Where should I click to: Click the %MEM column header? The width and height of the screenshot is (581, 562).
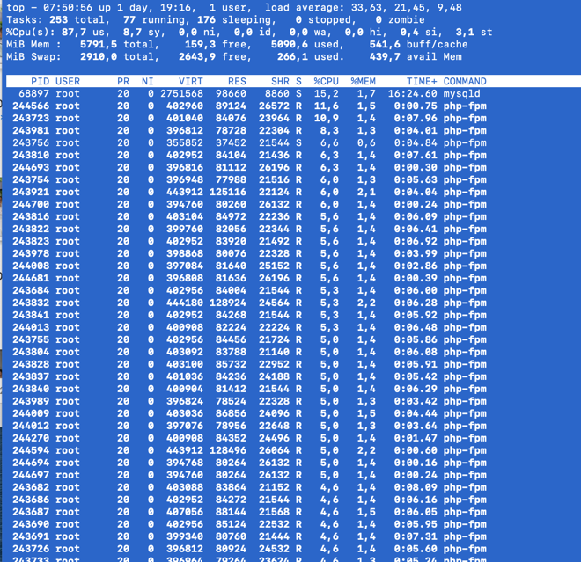tap(363, 81)
